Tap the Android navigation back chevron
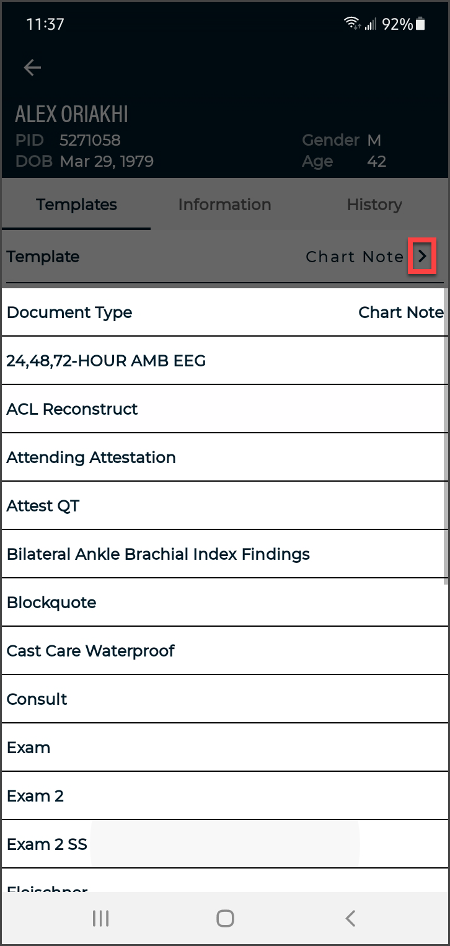Screen dimensions: 450x946 point(350,918)
